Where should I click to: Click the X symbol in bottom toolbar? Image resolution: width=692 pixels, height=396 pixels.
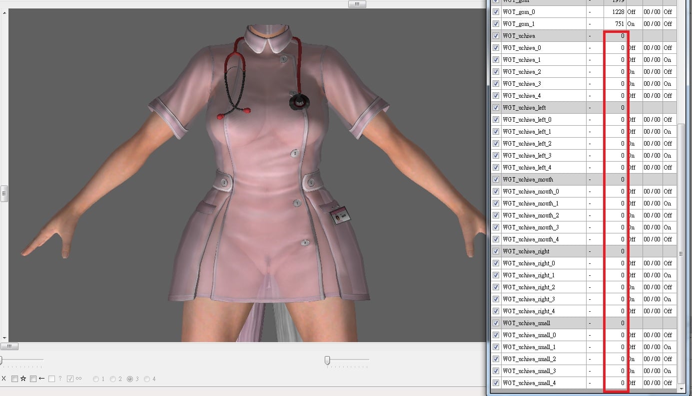click(x=4, y=379)
